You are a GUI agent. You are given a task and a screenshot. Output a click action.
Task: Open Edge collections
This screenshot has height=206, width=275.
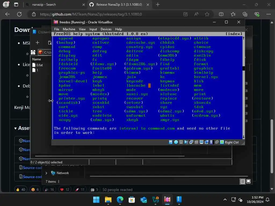click(x=245, y=14)
